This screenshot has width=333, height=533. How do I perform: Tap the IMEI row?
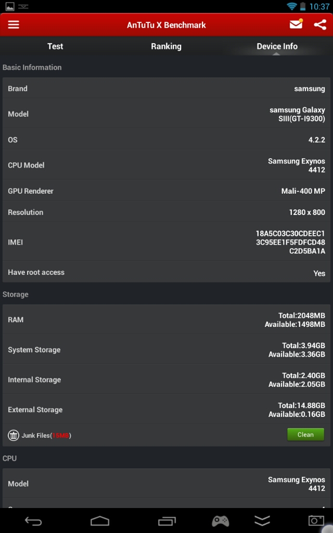166,242
